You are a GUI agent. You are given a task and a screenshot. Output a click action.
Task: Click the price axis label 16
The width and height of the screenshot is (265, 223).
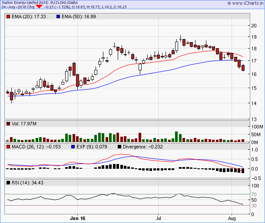click(x=254, y=74)
